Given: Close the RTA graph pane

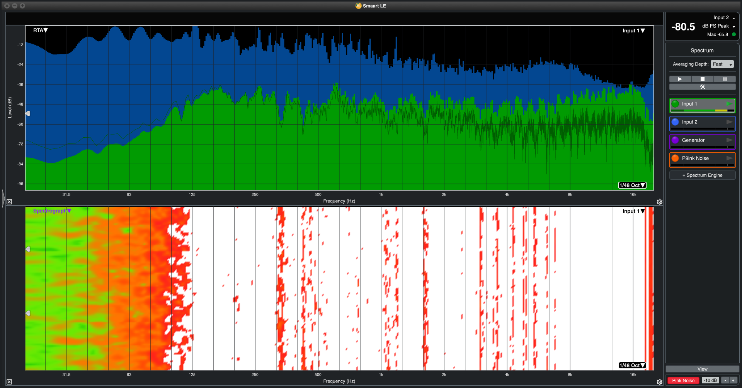Looking at the screenshot, I should 9,202.
